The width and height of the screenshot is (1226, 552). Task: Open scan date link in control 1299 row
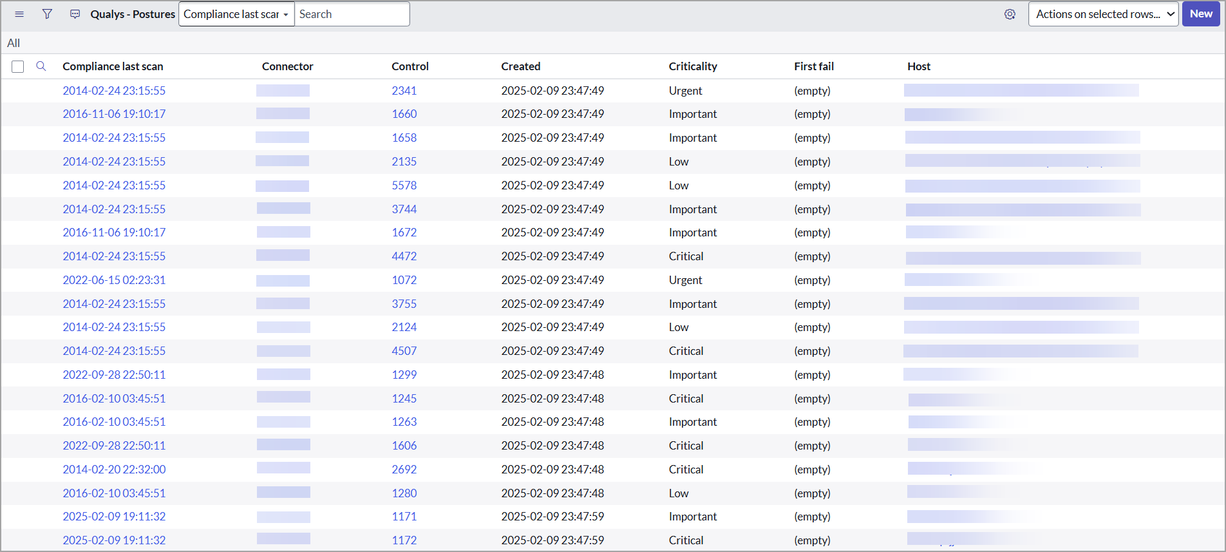tap(114, 375)
